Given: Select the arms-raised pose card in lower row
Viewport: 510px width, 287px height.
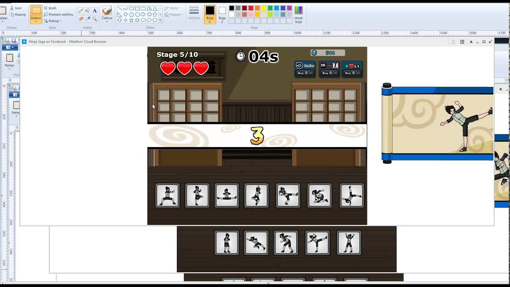Looking at the screenshot, I should [x=349, y=243].
